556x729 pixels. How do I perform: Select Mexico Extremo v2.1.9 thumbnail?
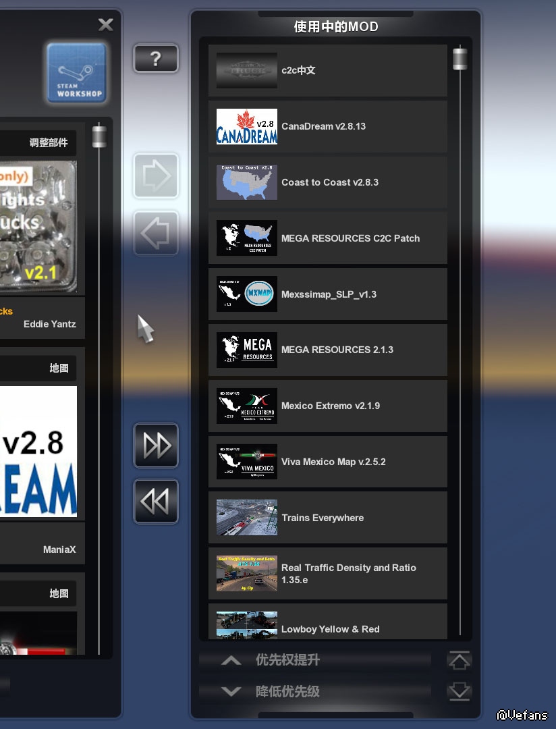click(247, 406)
